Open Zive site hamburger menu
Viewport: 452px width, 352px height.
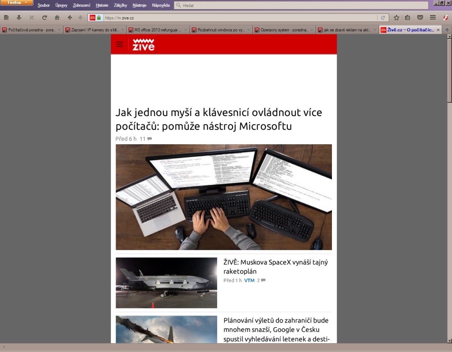coord(120,45)
